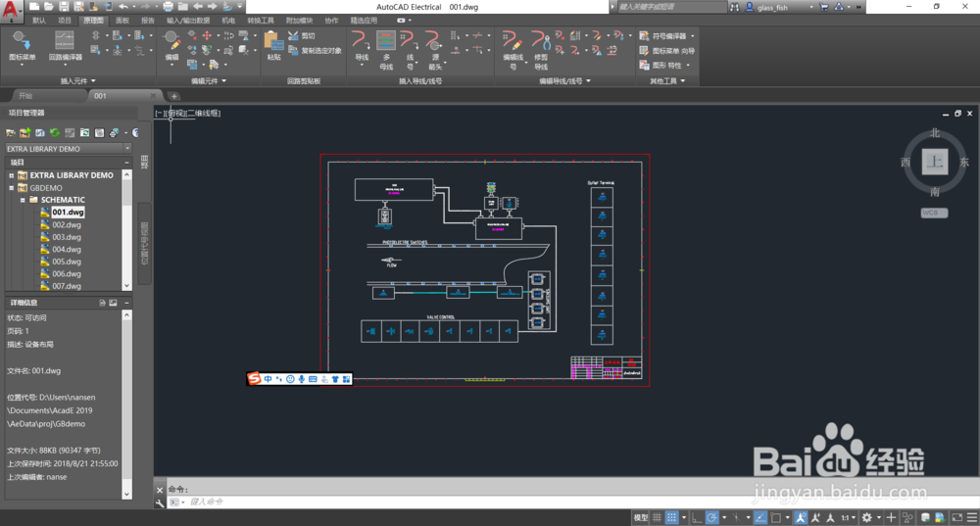Screen dimensions: 980x526
Task: Toggle object snap tracking in status bar
Action: pos(760,517)
